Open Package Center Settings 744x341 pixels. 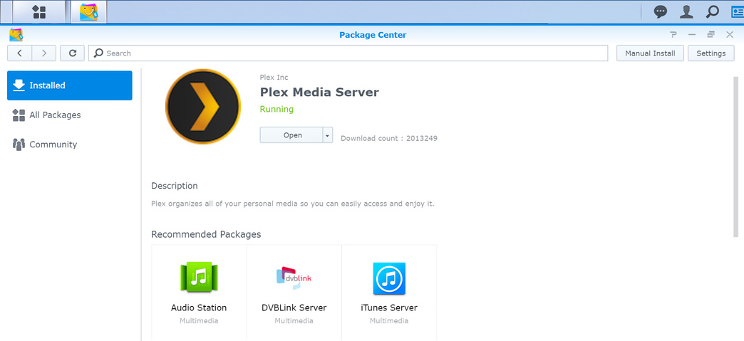click(711, 53)
